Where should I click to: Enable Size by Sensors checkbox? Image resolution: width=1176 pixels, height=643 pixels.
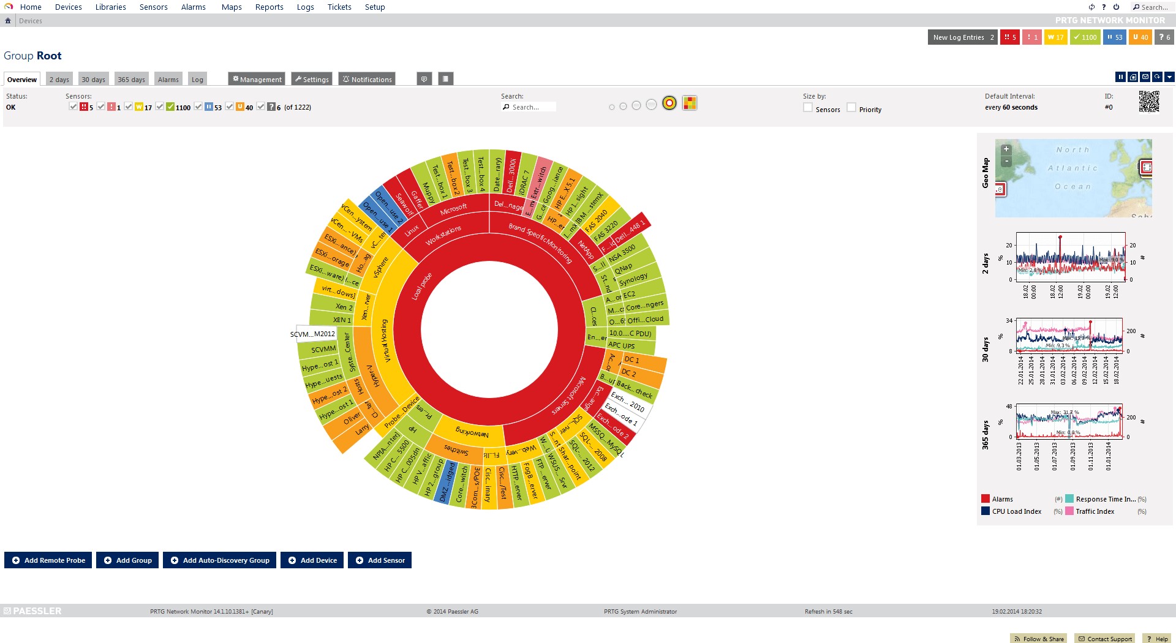click(808, 107)
